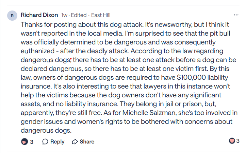246x153 pixels.
Task: Click the heart reaction icon beside Reply
Action: [24, 141]
